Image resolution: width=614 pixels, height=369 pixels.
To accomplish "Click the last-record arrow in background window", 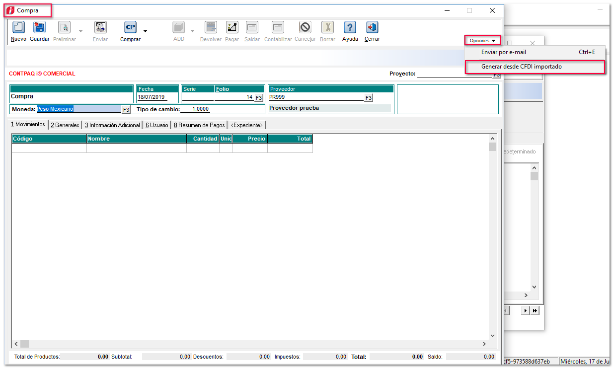I will coord(535,310).
